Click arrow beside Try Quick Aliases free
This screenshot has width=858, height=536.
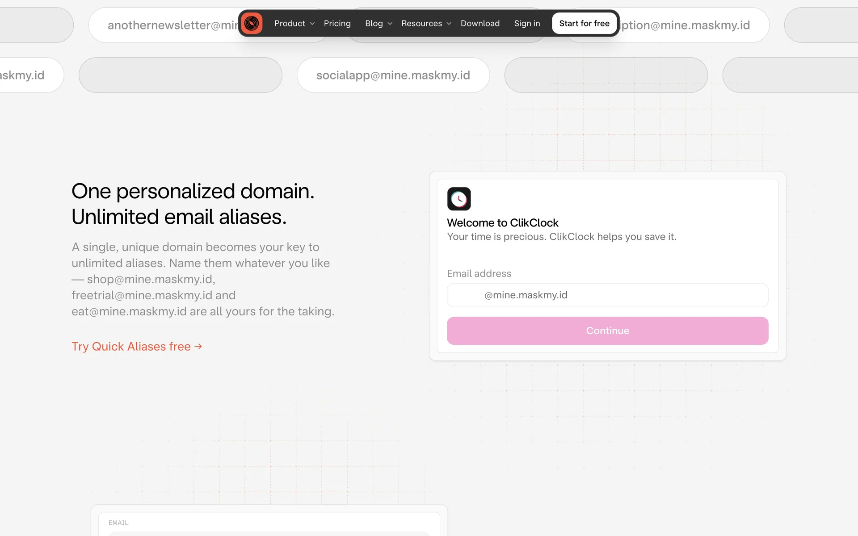pos(198,346)
